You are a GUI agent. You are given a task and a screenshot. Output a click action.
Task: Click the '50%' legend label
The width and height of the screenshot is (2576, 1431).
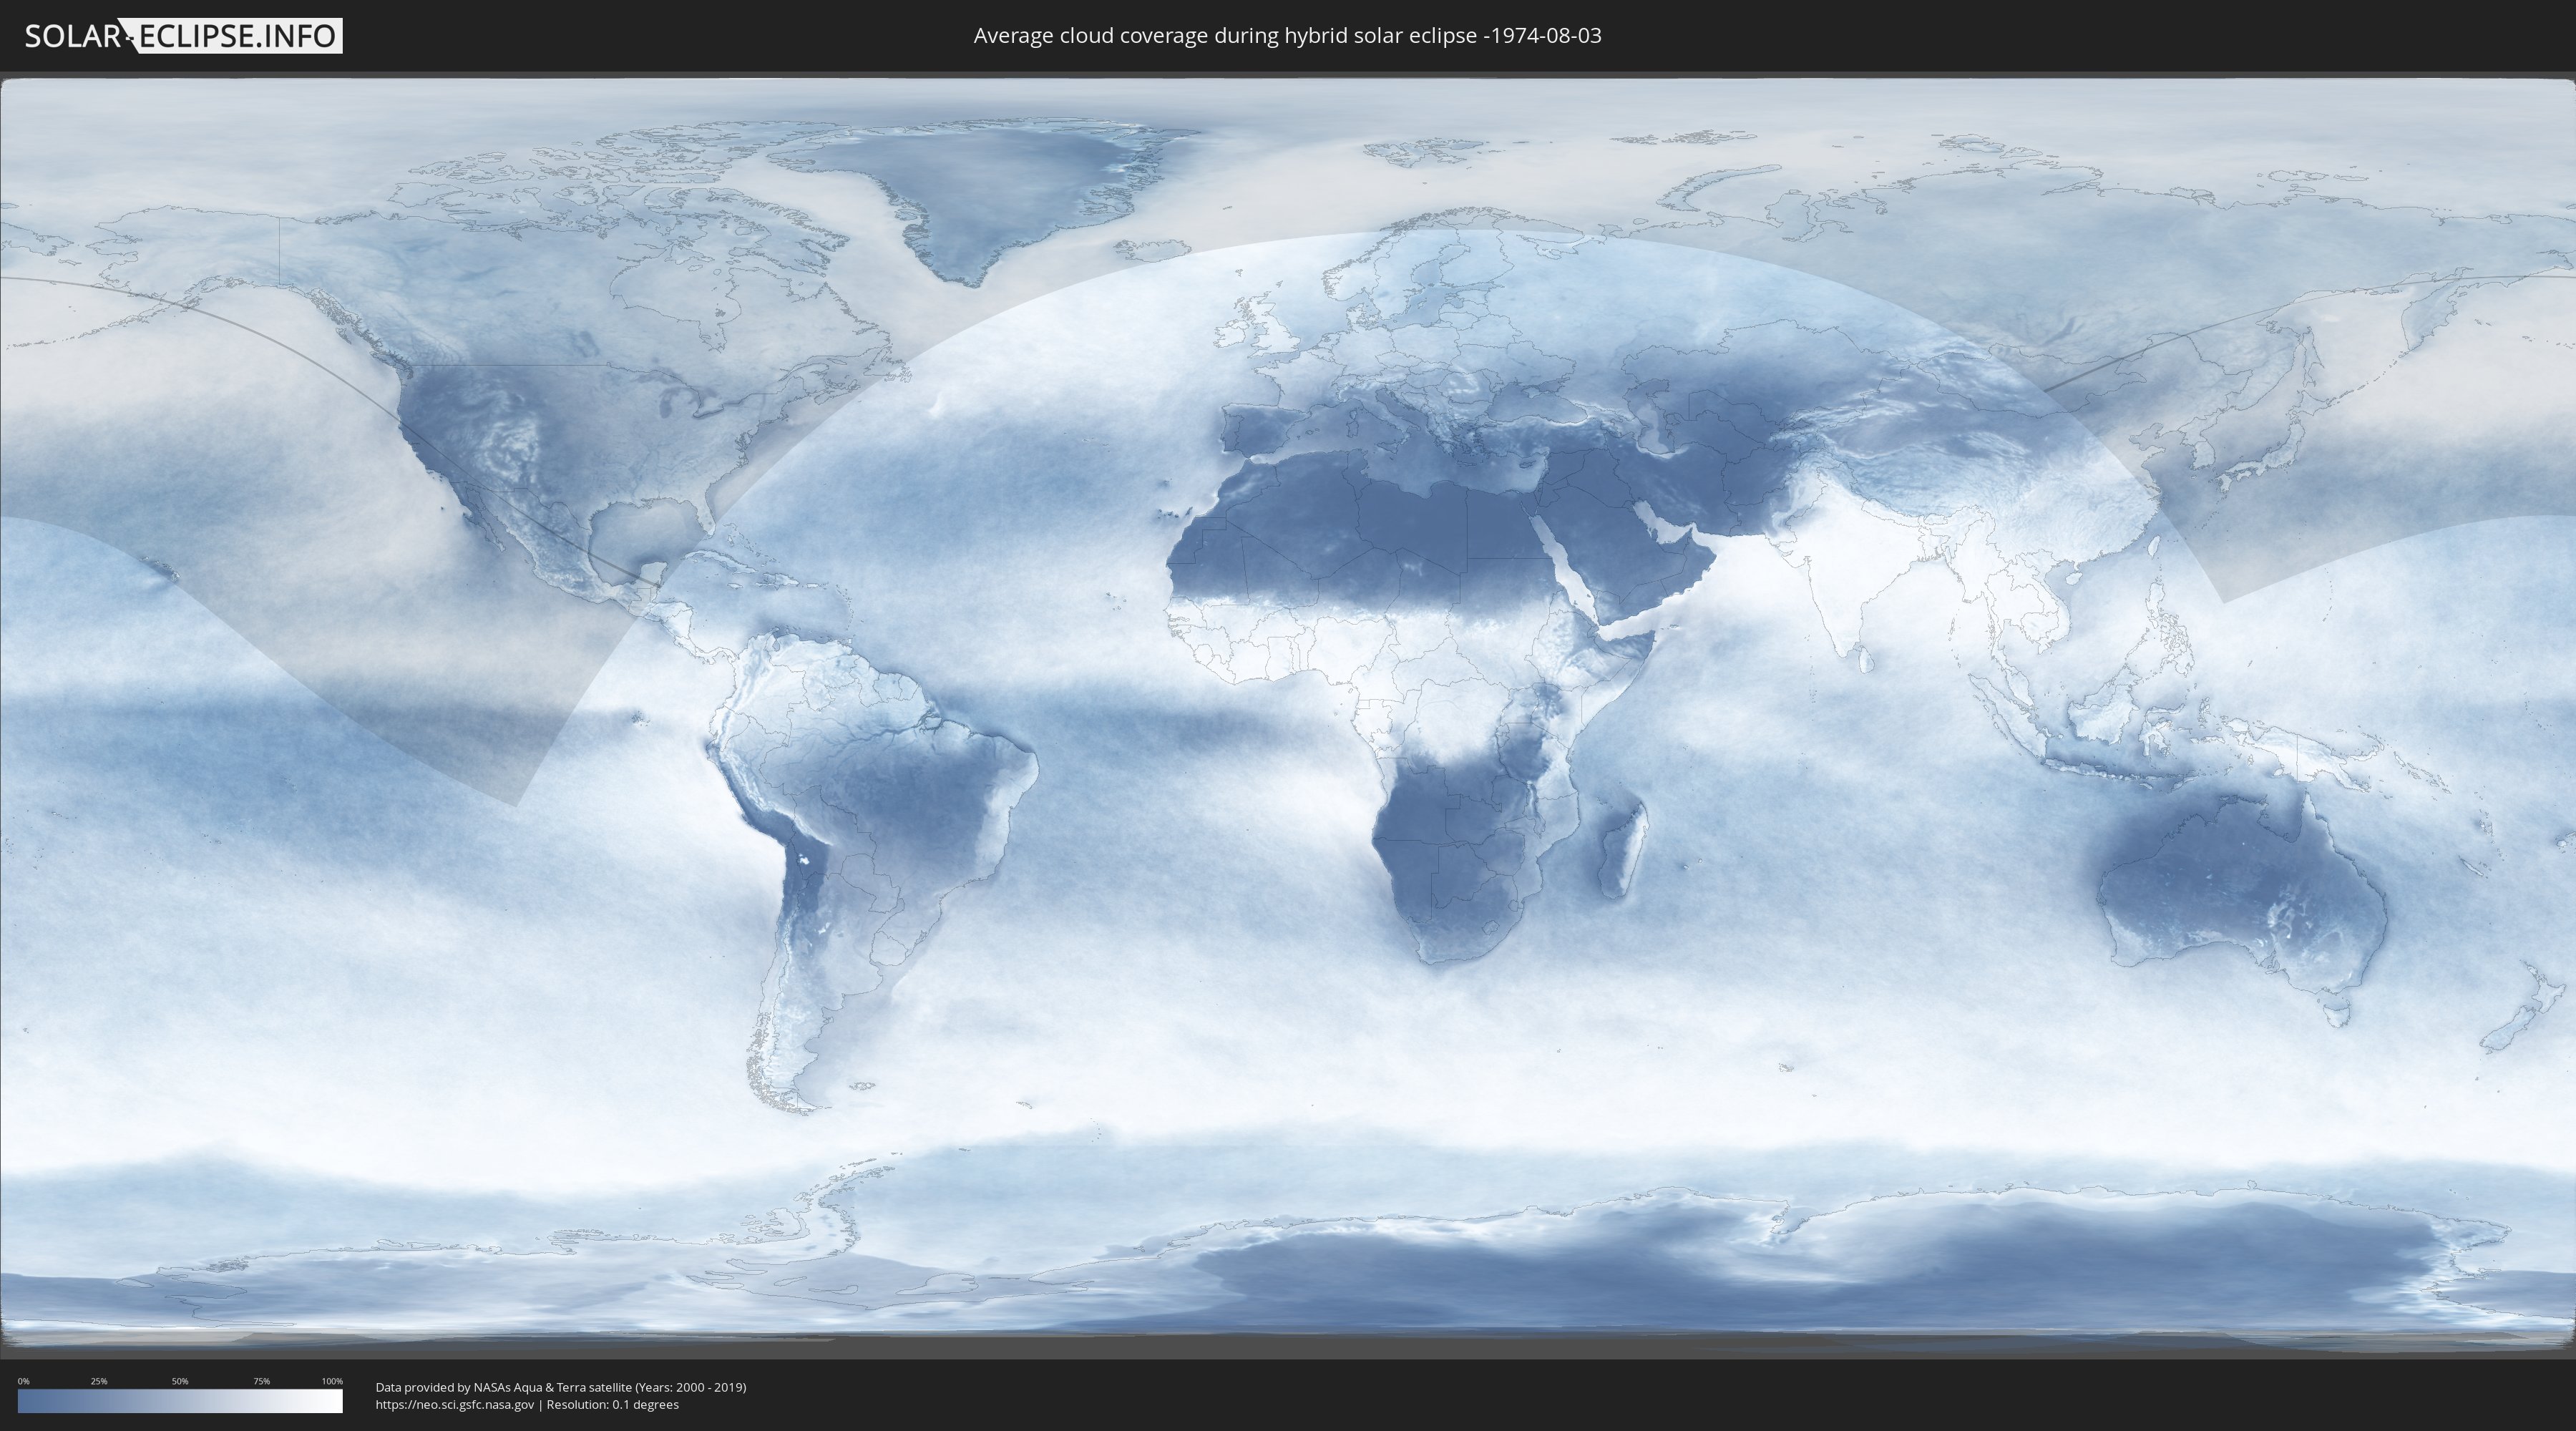click(x=180, y=1381)
